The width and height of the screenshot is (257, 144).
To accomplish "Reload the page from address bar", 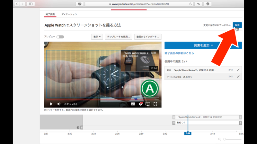I will (191, 4).
